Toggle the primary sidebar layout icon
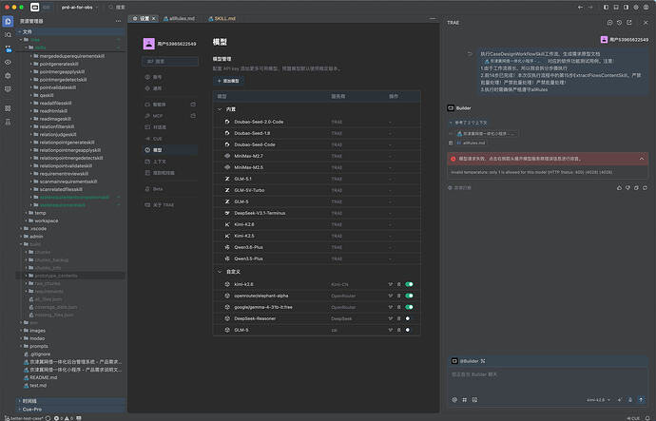 click(x=606, y=7)
